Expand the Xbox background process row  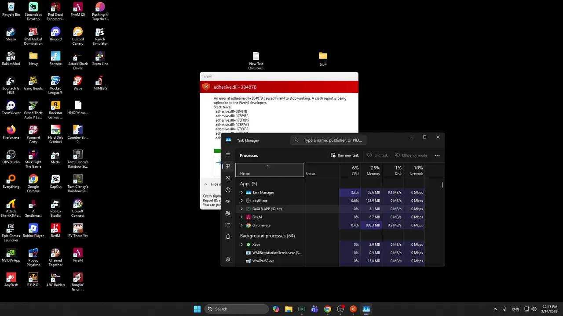(241, 244)
